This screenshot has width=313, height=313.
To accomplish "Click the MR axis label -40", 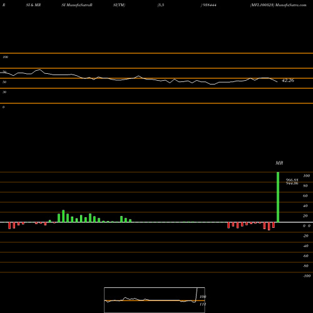I will (x=305, y=246).
